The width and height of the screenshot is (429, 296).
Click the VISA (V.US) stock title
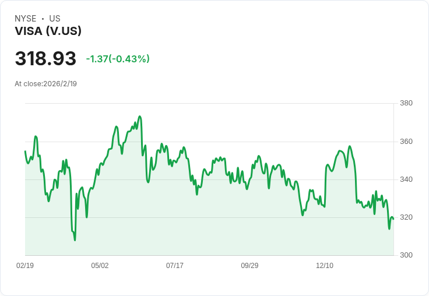pyautogui.click(x=48, y=31)
